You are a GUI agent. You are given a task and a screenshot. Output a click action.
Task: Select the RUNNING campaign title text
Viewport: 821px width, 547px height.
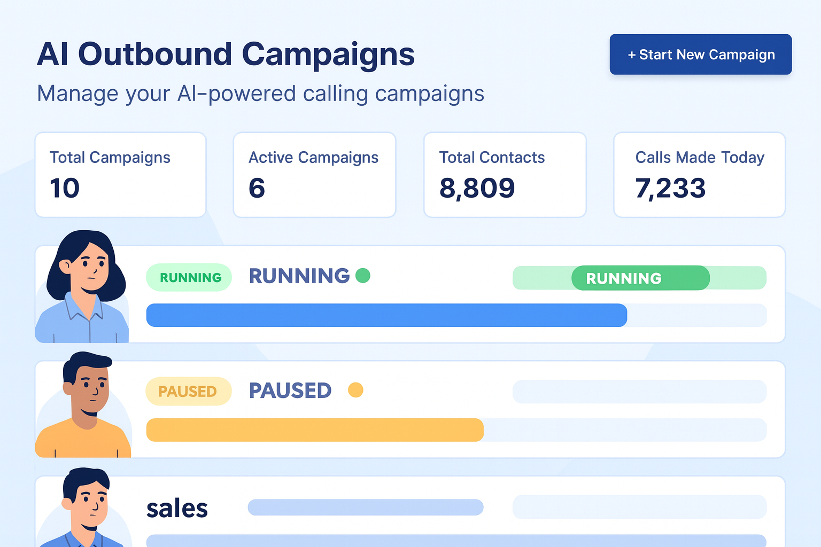click(299, 276)
